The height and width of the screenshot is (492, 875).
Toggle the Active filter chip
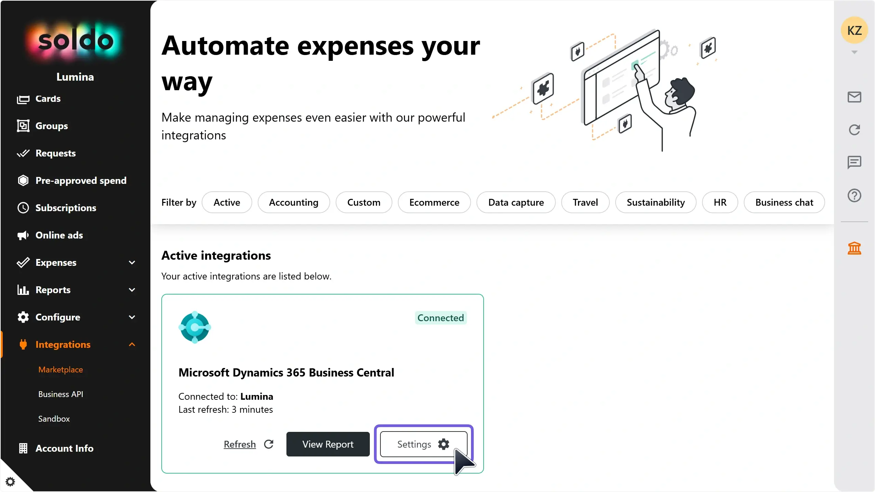tap(227, 202)
